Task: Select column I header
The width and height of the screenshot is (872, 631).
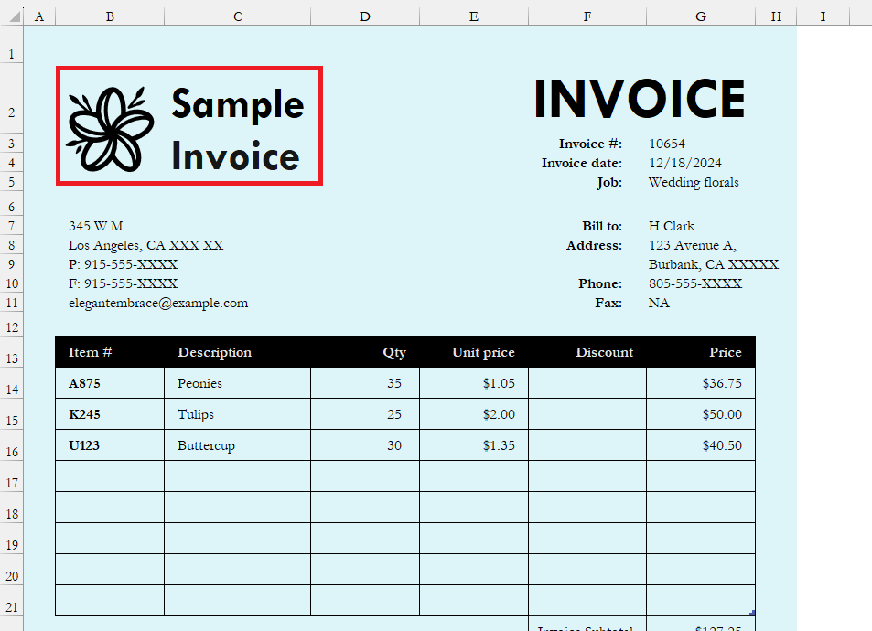Action: [x=824, y=16]
